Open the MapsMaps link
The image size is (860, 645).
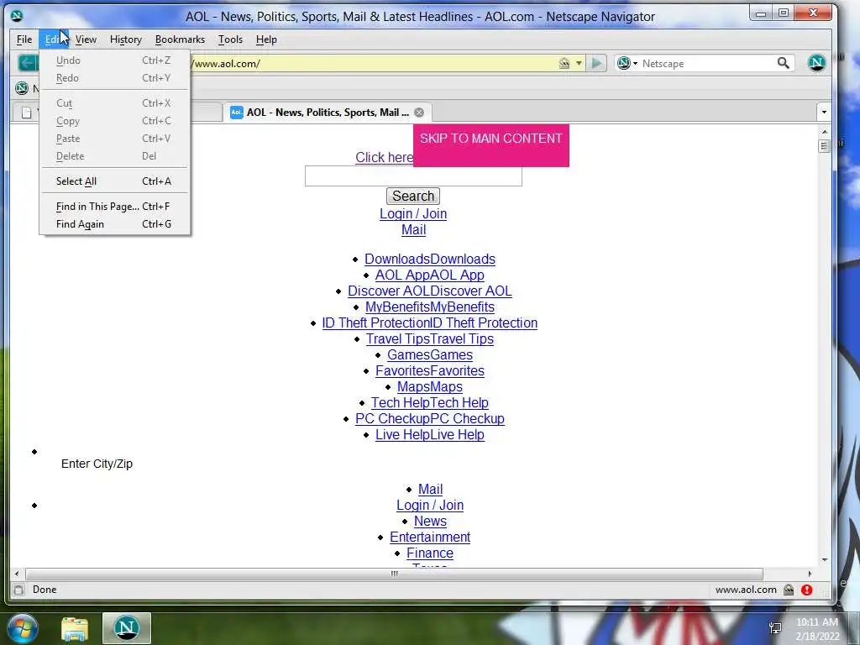click(430, 386)
